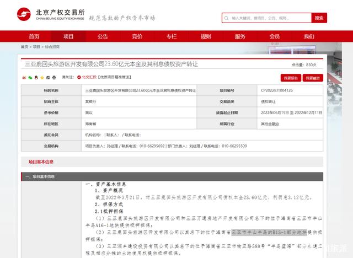
Task: Click the red 搜索 button
Action: point(319,18)
